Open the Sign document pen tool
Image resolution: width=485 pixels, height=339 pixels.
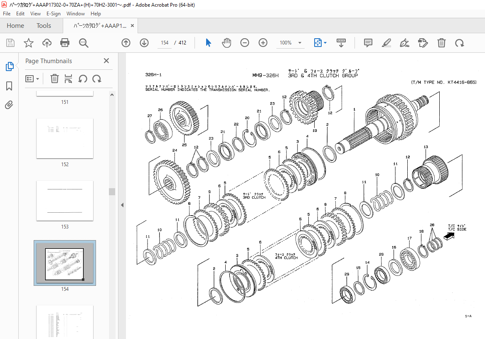point(404,43)
